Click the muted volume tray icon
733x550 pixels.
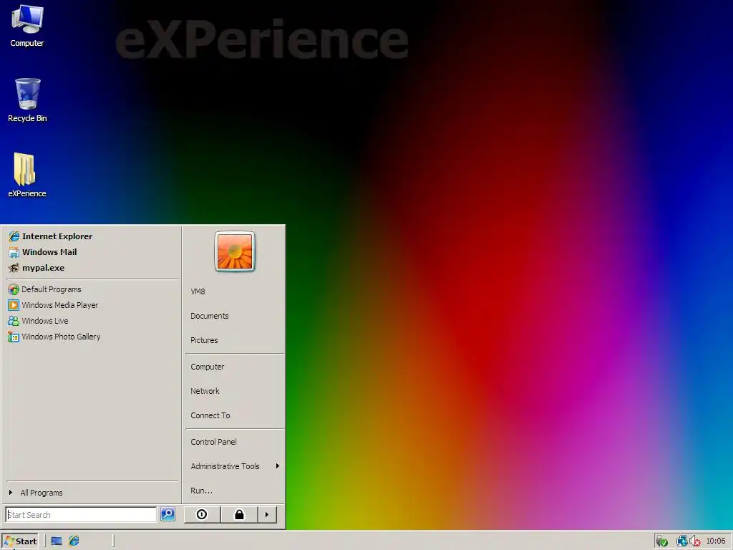694,541
